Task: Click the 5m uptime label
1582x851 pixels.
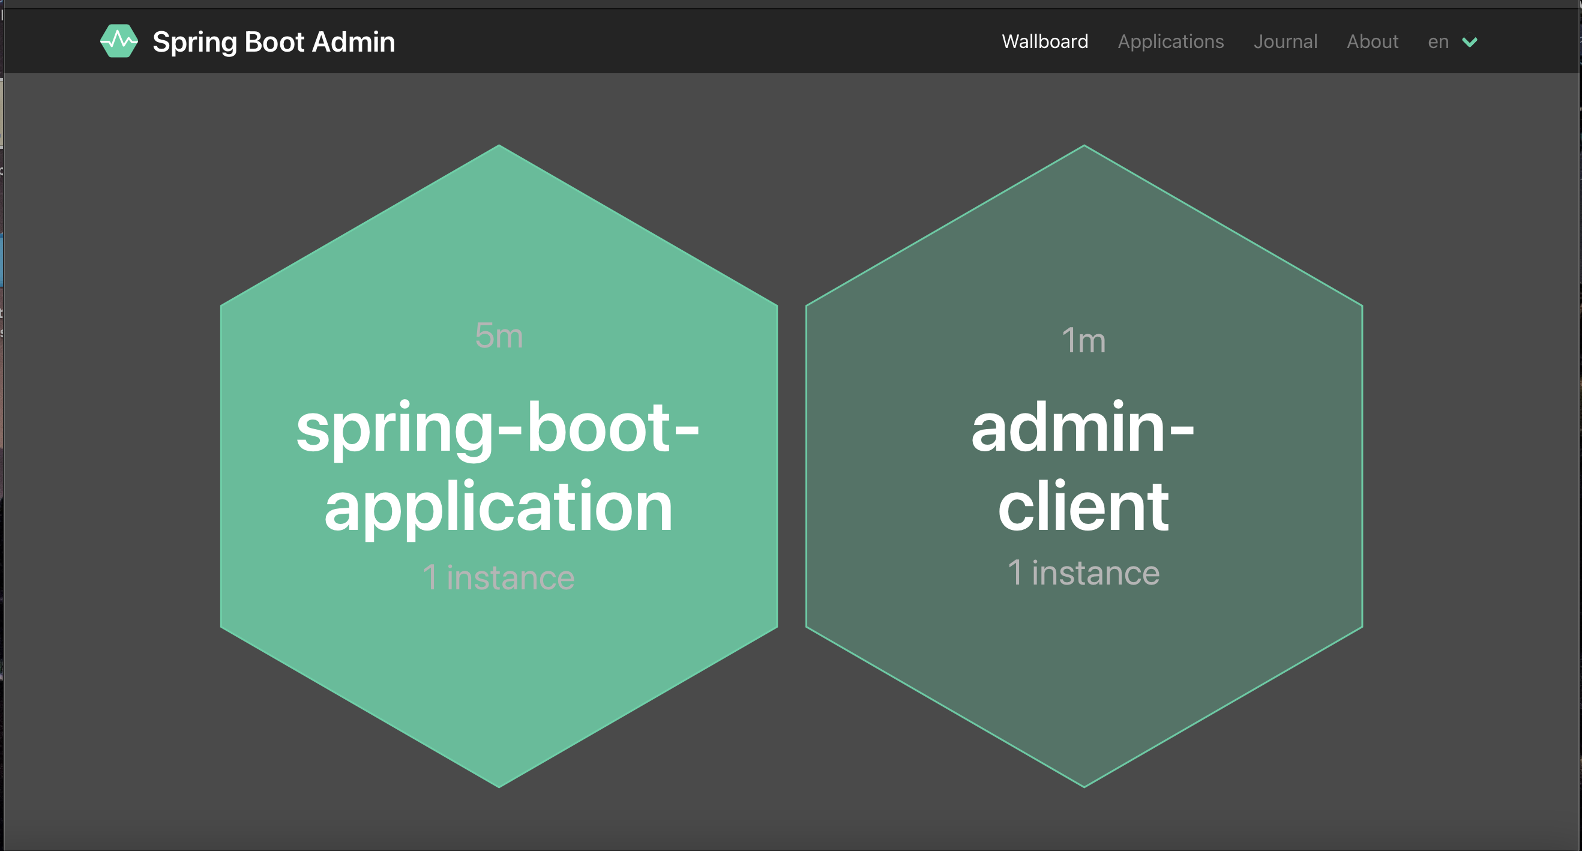Action: [499, 336]
